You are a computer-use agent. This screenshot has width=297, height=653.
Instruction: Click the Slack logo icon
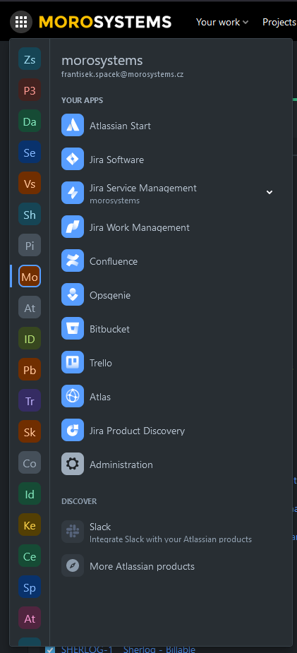point(73,532)
